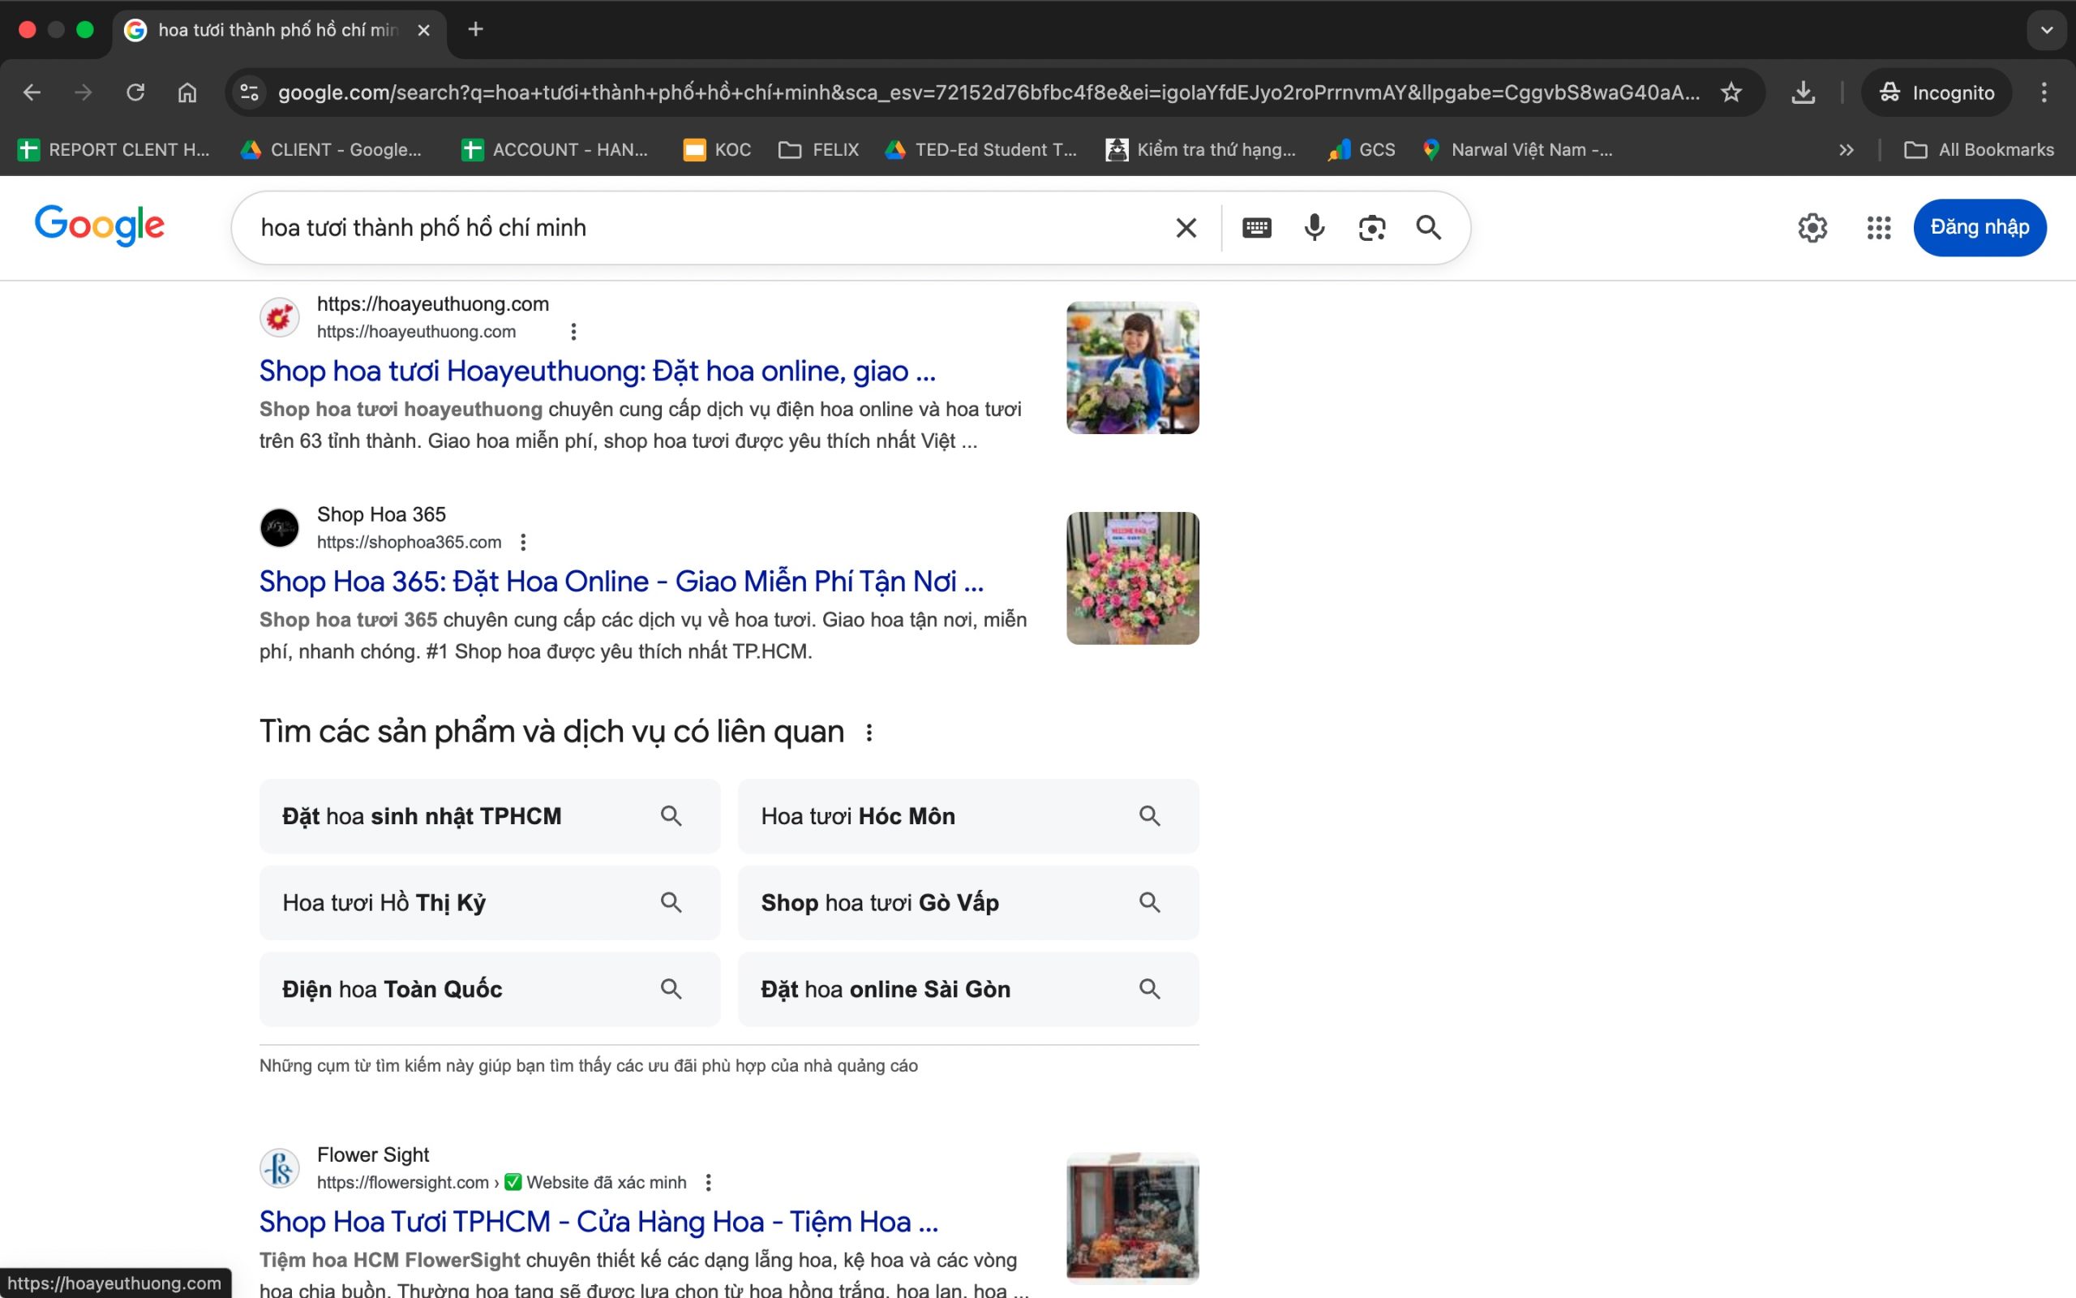Viewport: 2076px width, 1298px height.
Task: Search Hoa tươi Hồ Thị Kỷ
Action: coord(490,902)
